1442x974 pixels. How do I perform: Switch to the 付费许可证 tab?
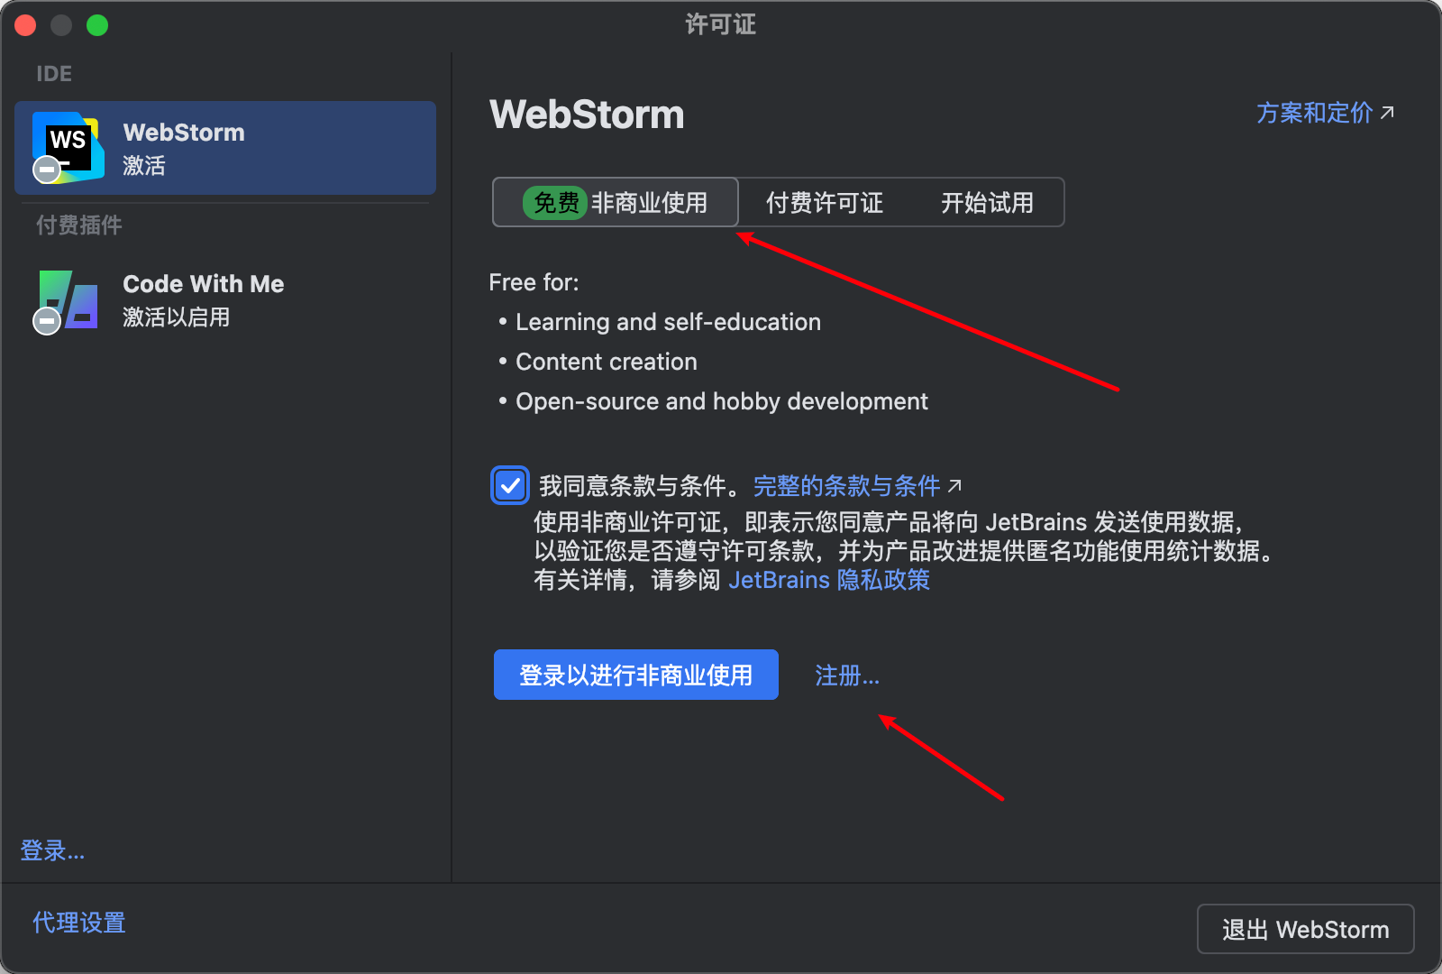tap(823, 202)
